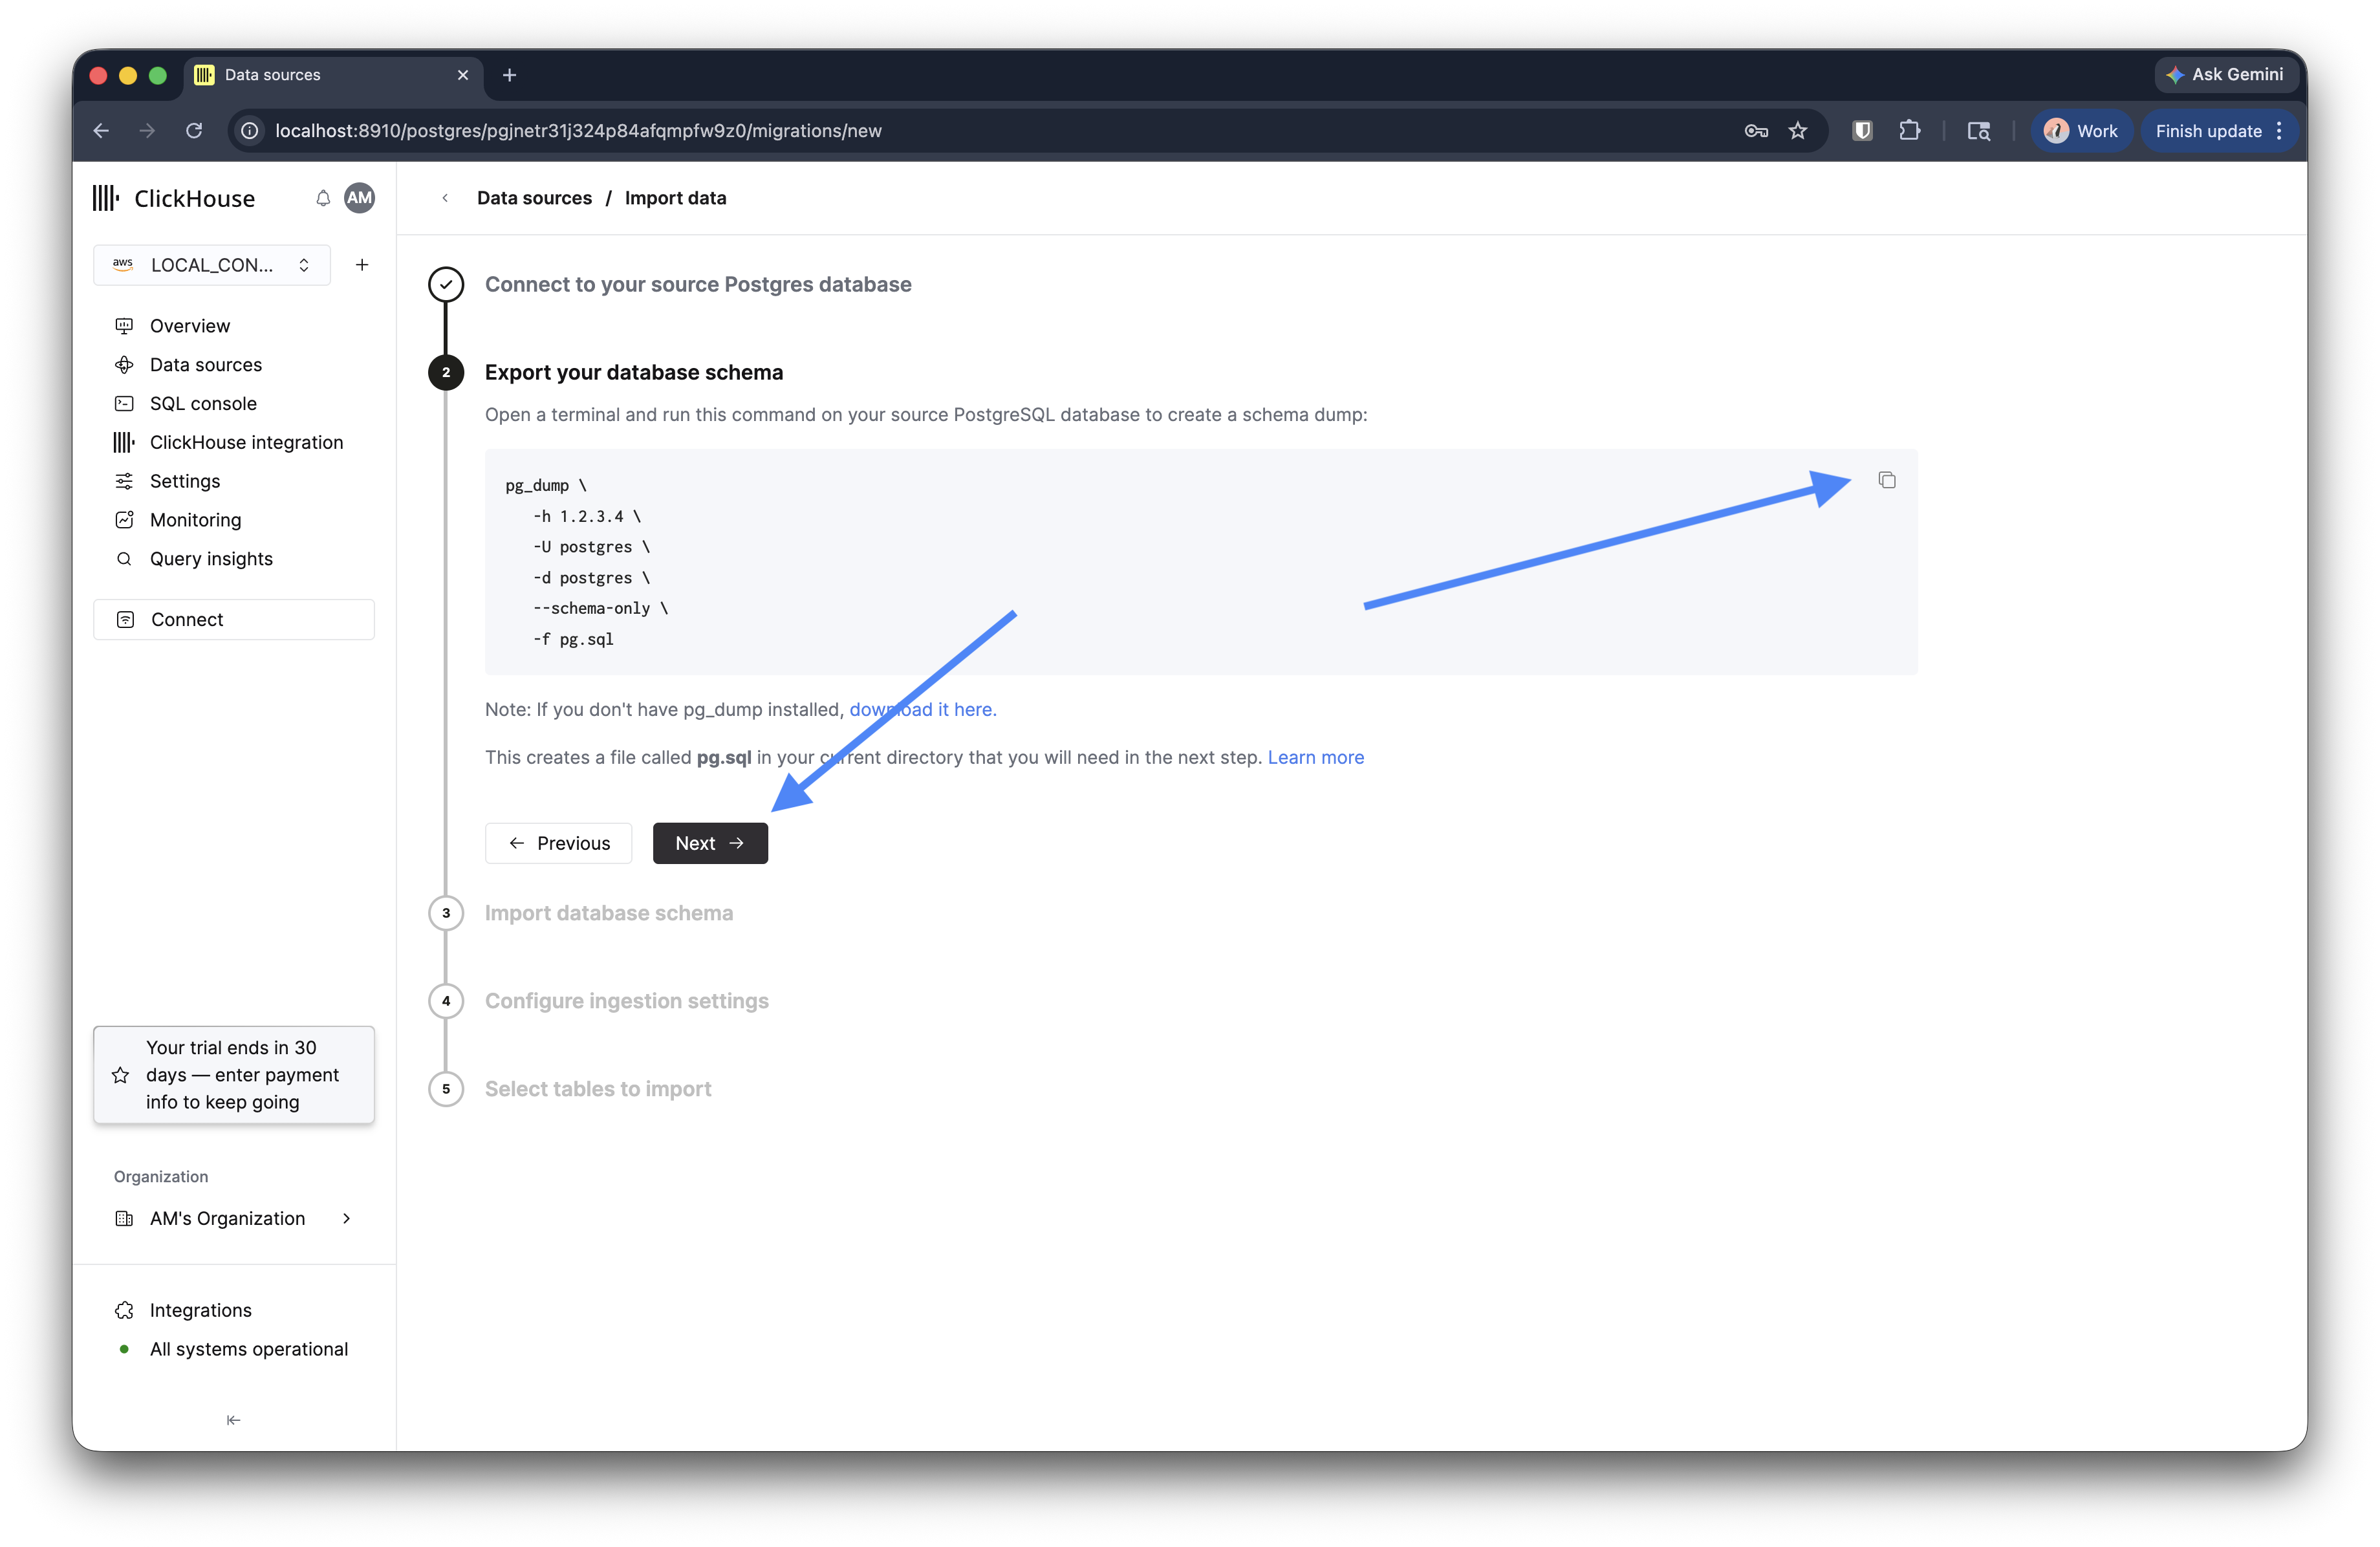This screenshot has height=1547, width=2380.
Task: Click step 3 Import database schema
Action: pyautogui.click(x=609, y=913)
